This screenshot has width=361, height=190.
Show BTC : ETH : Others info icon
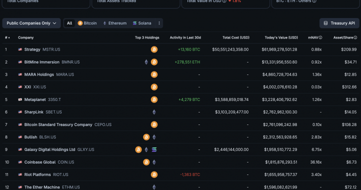[314, 1]
